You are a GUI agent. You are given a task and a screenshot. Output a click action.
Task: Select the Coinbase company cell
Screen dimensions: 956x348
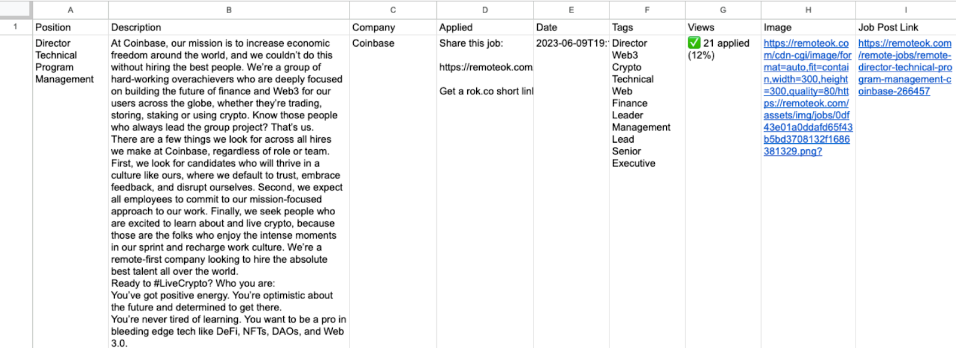point(393,43)
